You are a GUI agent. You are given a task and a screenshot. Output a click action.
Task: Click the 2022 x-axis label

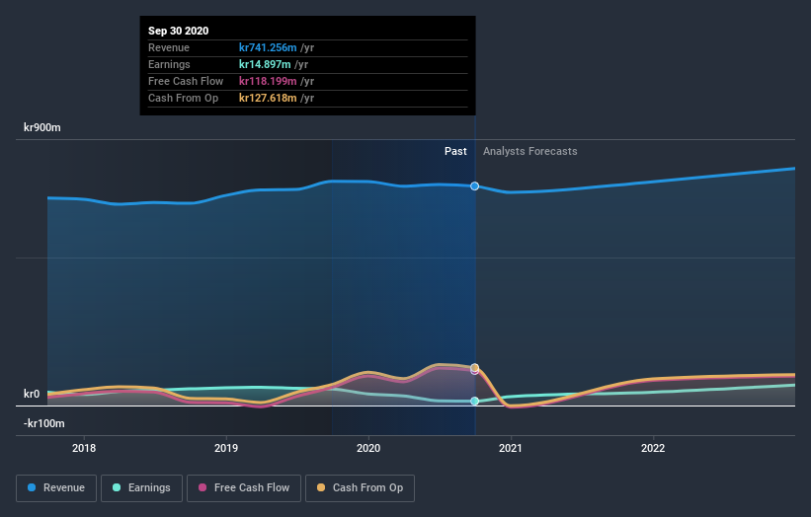653,448
